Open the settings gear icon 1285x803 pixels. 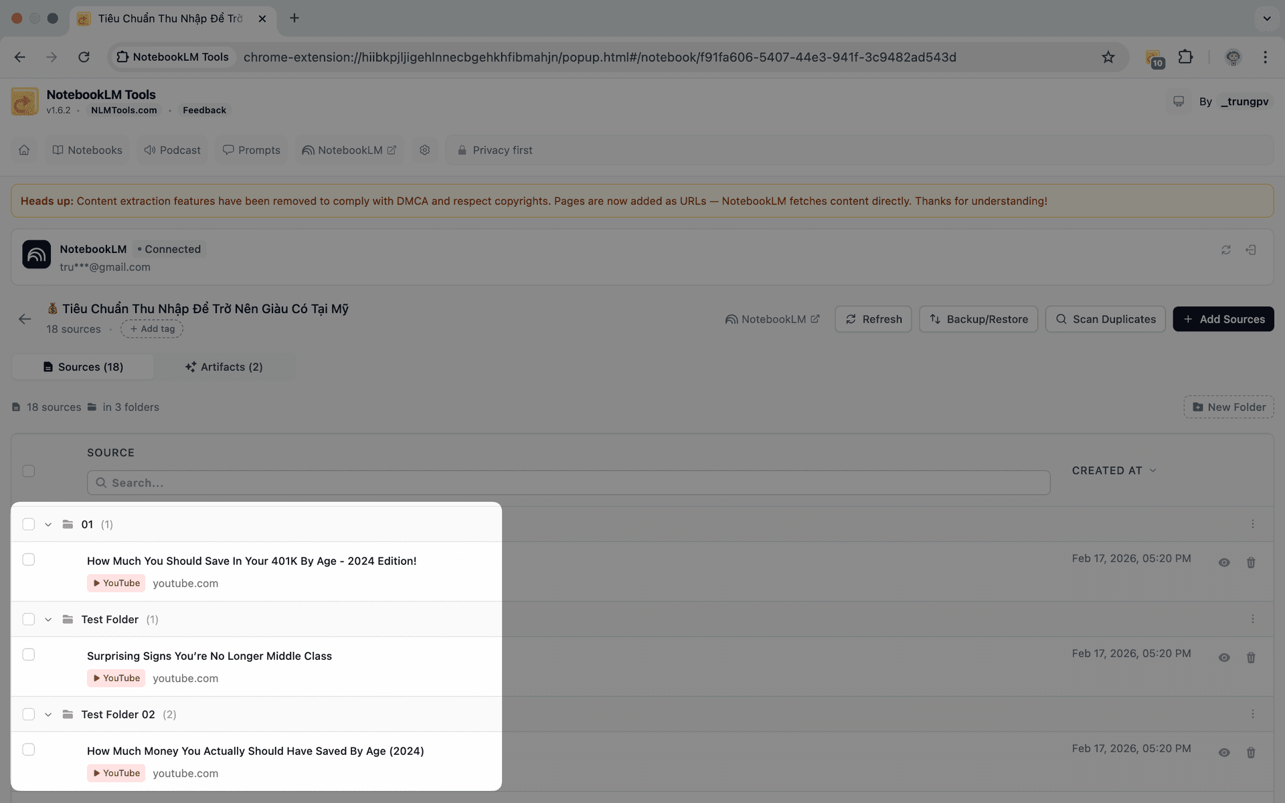pyautogui.click(x=424, y=150)
